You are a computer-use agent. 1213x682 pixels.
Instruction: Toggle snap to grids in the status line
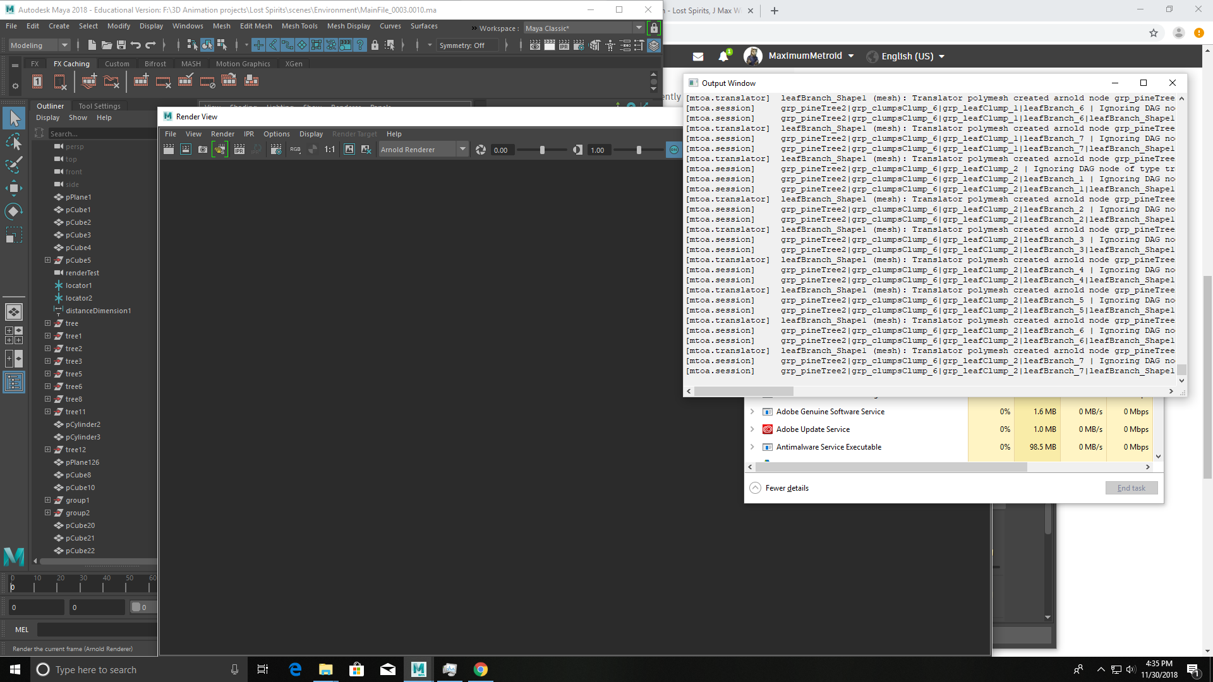coord(258,45)
